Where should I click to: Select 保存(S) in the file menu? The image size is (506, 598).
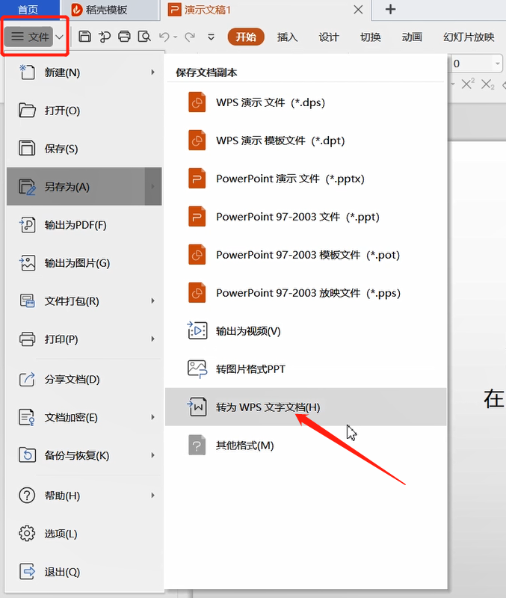click(x=84, y=148)
